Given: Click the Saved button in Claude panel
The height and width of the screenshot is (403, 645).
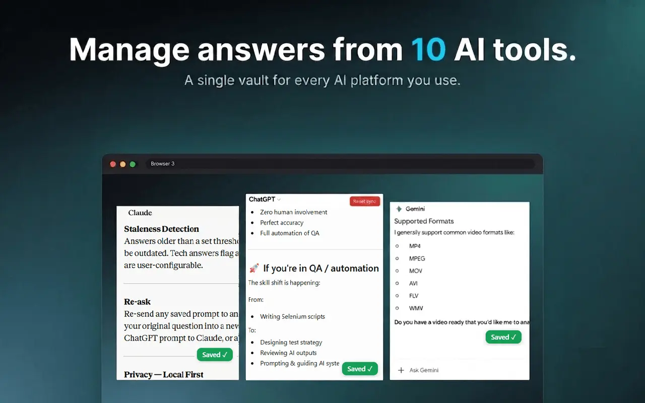Looking at the screenshot, I should (215, 355).
